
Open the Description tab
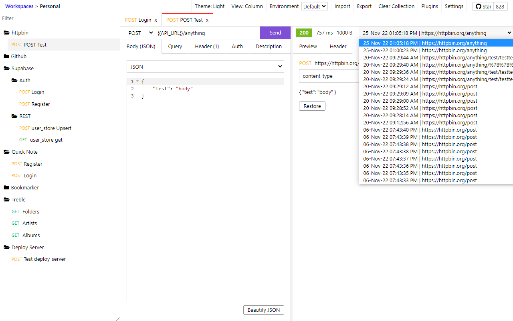click(269, 47)
